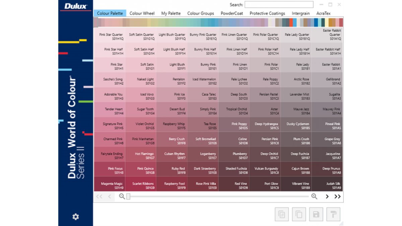This screenshot has width=402, height=226.
Task: Choose the Pink Star S01H1 swatch
Action: tap(109, 65)
